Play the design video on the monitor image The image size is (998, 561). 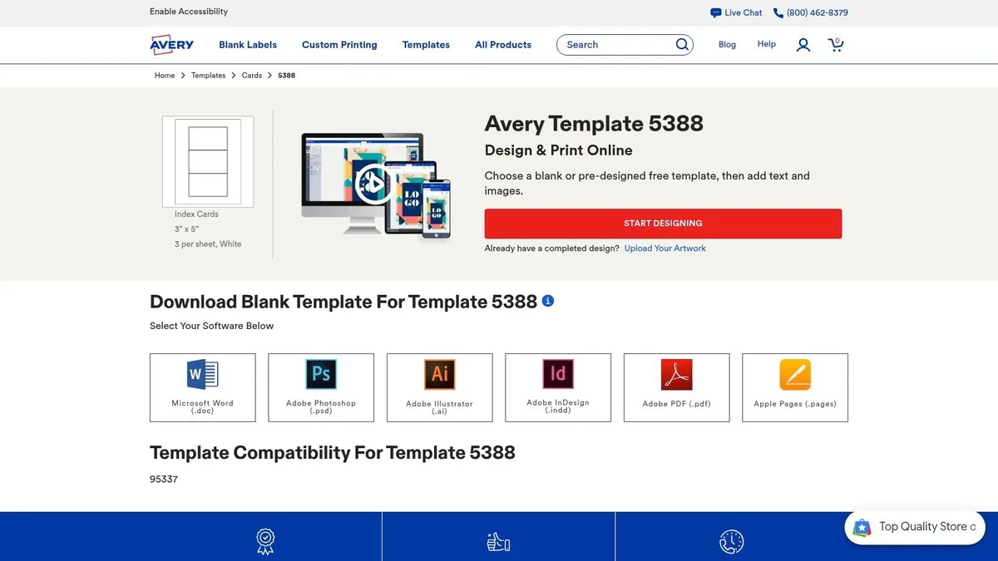click(x=373, y=184)
